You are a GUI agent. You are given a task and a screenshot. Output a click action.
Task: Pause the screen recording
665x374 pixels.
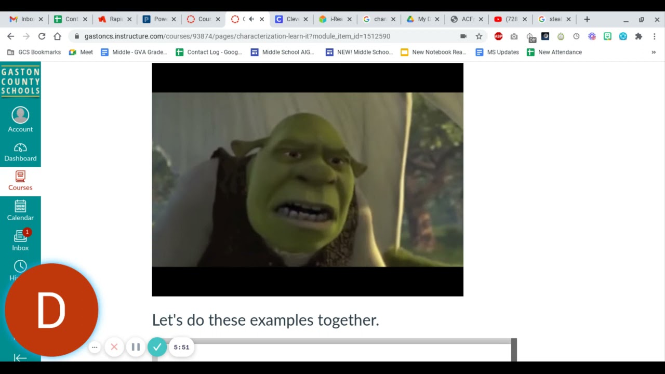(x=136, y=347)
